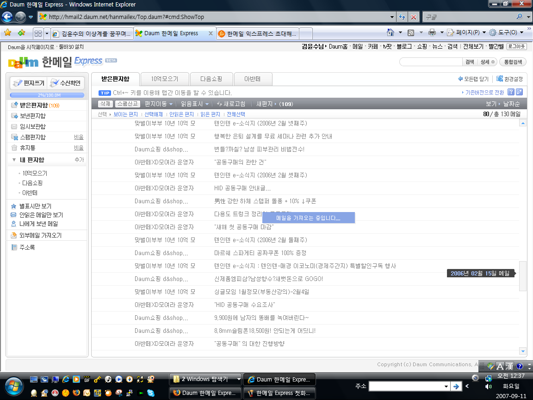Click the 수신확인 read-receipt button
The width and height of the screenshot is (533, 400).
(65, 83)
